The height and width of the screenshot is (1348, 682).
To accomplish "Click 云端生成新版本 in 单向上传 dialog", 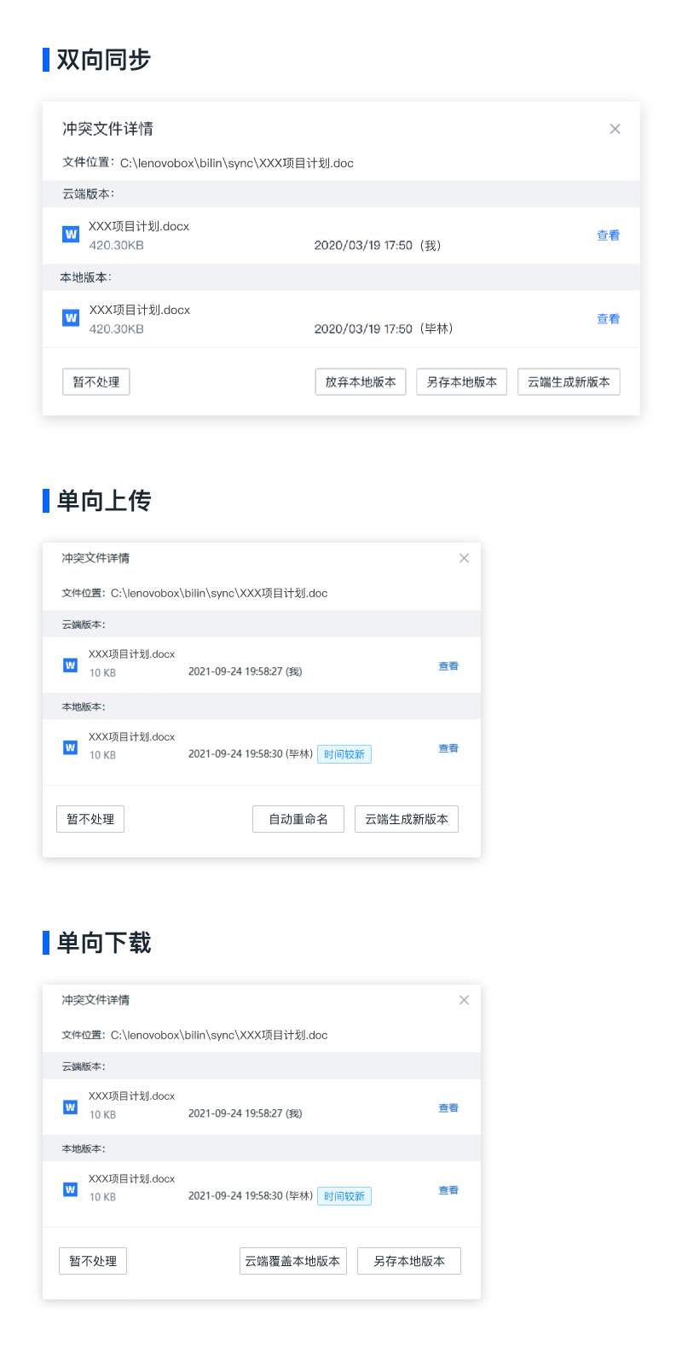I will [x=407, y=819].
